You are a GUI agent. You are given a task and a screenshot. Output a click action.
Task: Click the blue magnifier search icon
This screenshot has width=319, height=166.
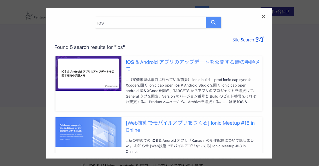click(213, 22)
